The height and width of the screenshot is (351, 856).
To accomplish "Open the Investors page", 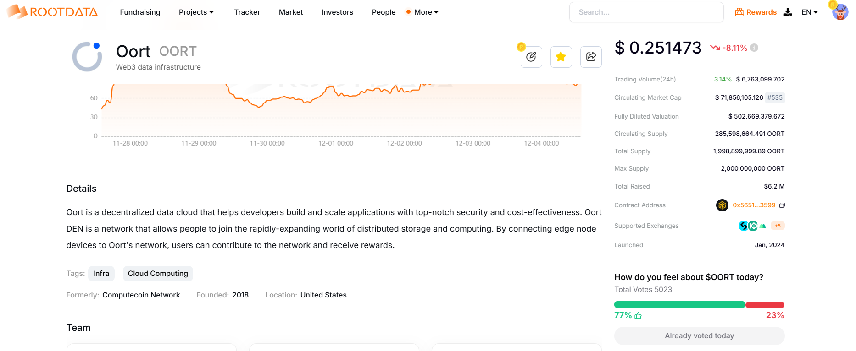I will (x=337, y=12).
